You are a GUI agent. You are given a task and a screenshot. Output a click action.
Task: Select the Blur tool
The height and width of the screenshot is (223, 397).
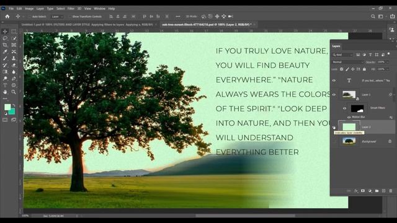click(x=14, y=72)
